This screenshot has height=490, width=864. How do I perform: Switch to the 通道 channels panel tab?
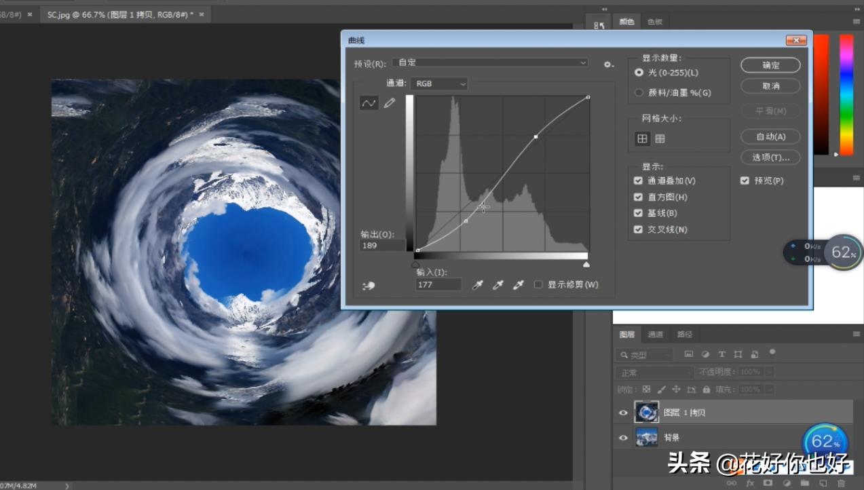click(655, 335)
